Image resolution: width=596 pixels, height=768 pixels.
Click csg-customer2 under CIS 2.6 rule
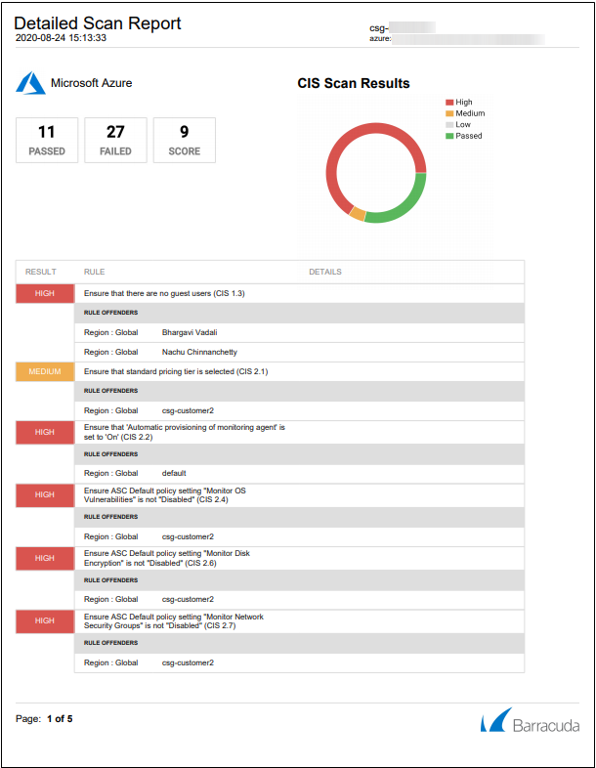pyautogui.click(x=188, y=600)
